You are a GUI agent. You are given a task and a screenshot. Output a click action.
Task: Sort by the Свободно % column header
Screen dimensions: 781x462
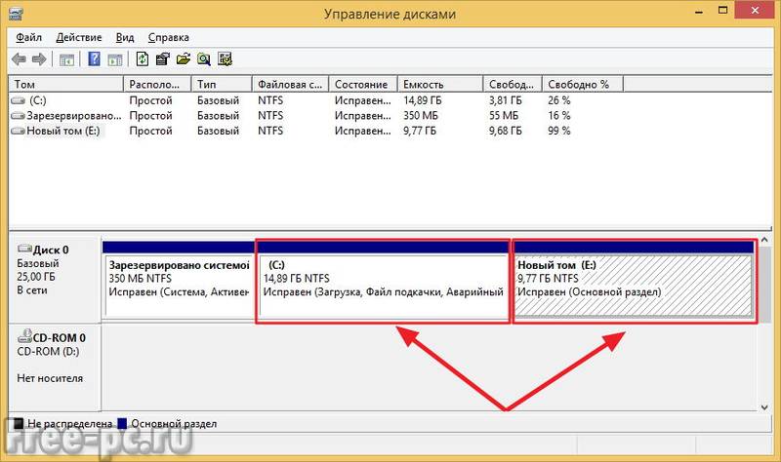[583, 85]
